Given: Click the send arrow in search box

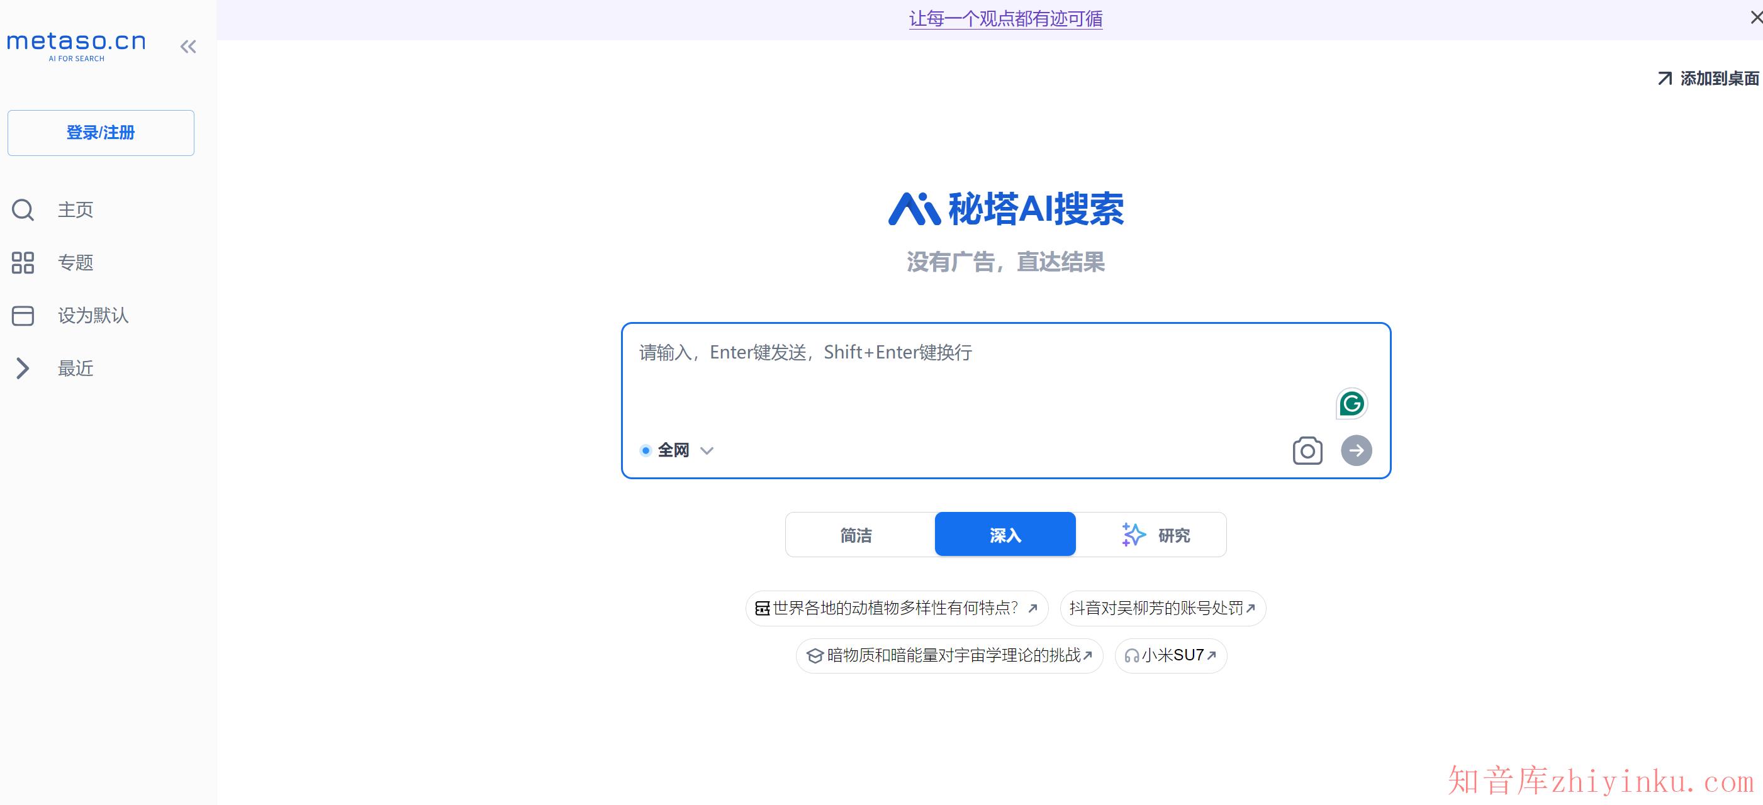Looking at the screenshot, I should tap(1357, 450).
